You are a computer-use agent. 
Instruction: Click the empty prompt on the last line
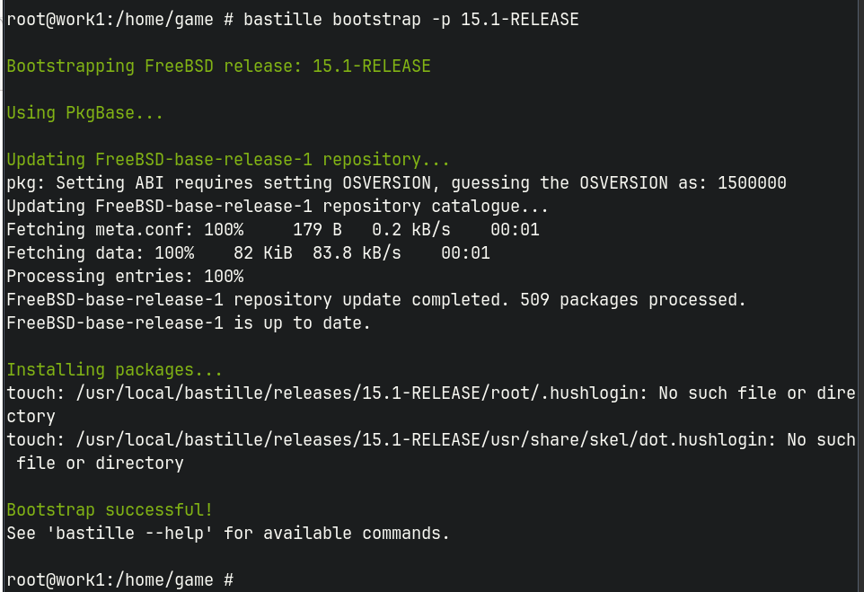click(x=120, y=580)
